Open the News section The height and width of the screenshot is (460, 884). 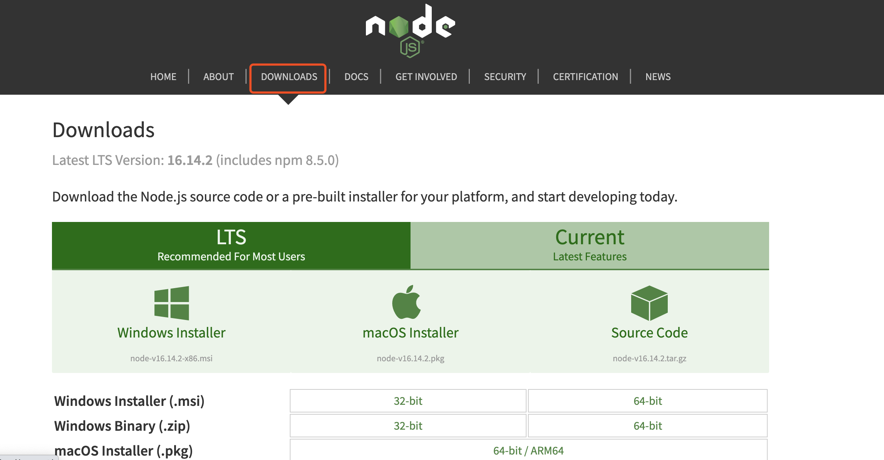(x=658, y=77)
